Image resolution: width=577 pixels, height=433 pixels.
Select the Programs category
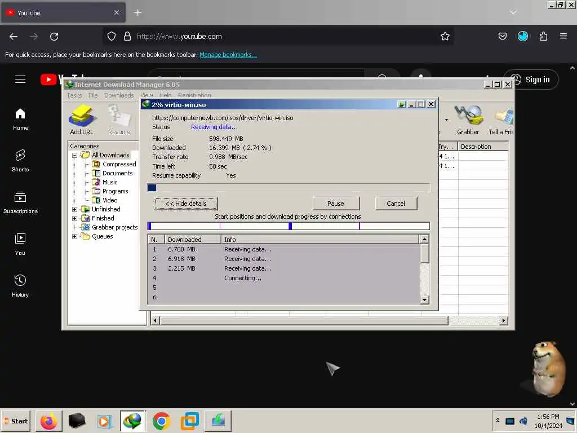pos(110,192)
